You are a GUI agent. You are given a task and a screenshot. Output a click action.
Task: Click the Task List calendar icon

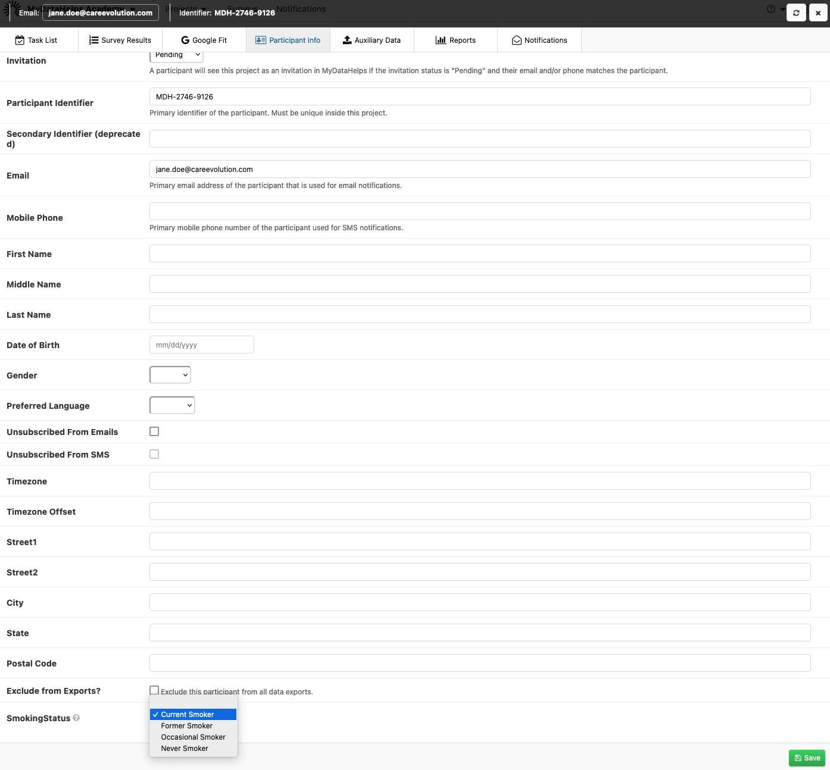tap(20, 40)
